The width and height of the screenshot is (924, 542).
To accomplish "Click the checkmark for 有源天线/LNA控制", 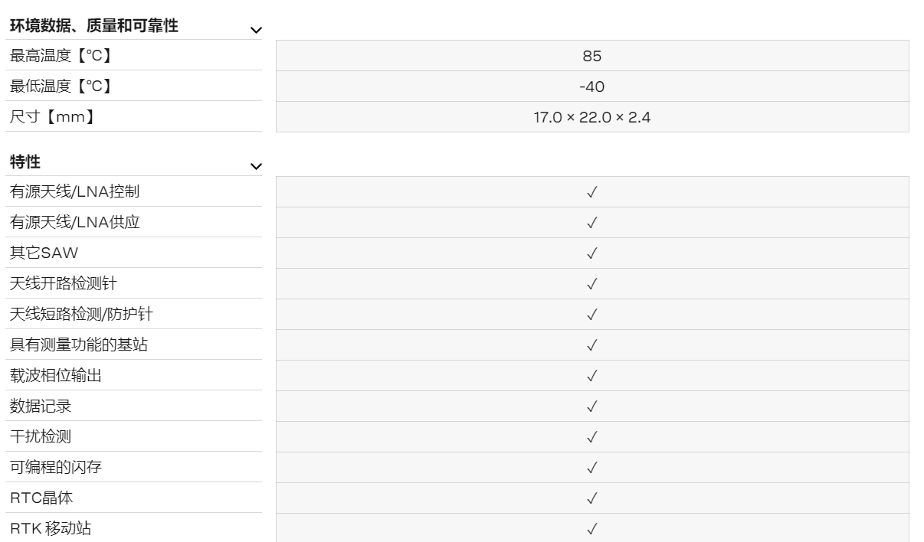I will 591,192.
